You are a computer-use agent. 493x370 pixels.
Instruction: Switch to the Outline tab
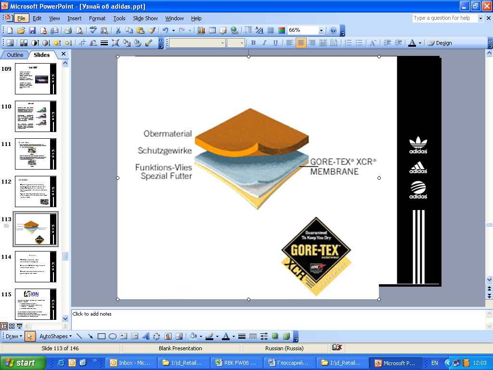tap(15, 55)
